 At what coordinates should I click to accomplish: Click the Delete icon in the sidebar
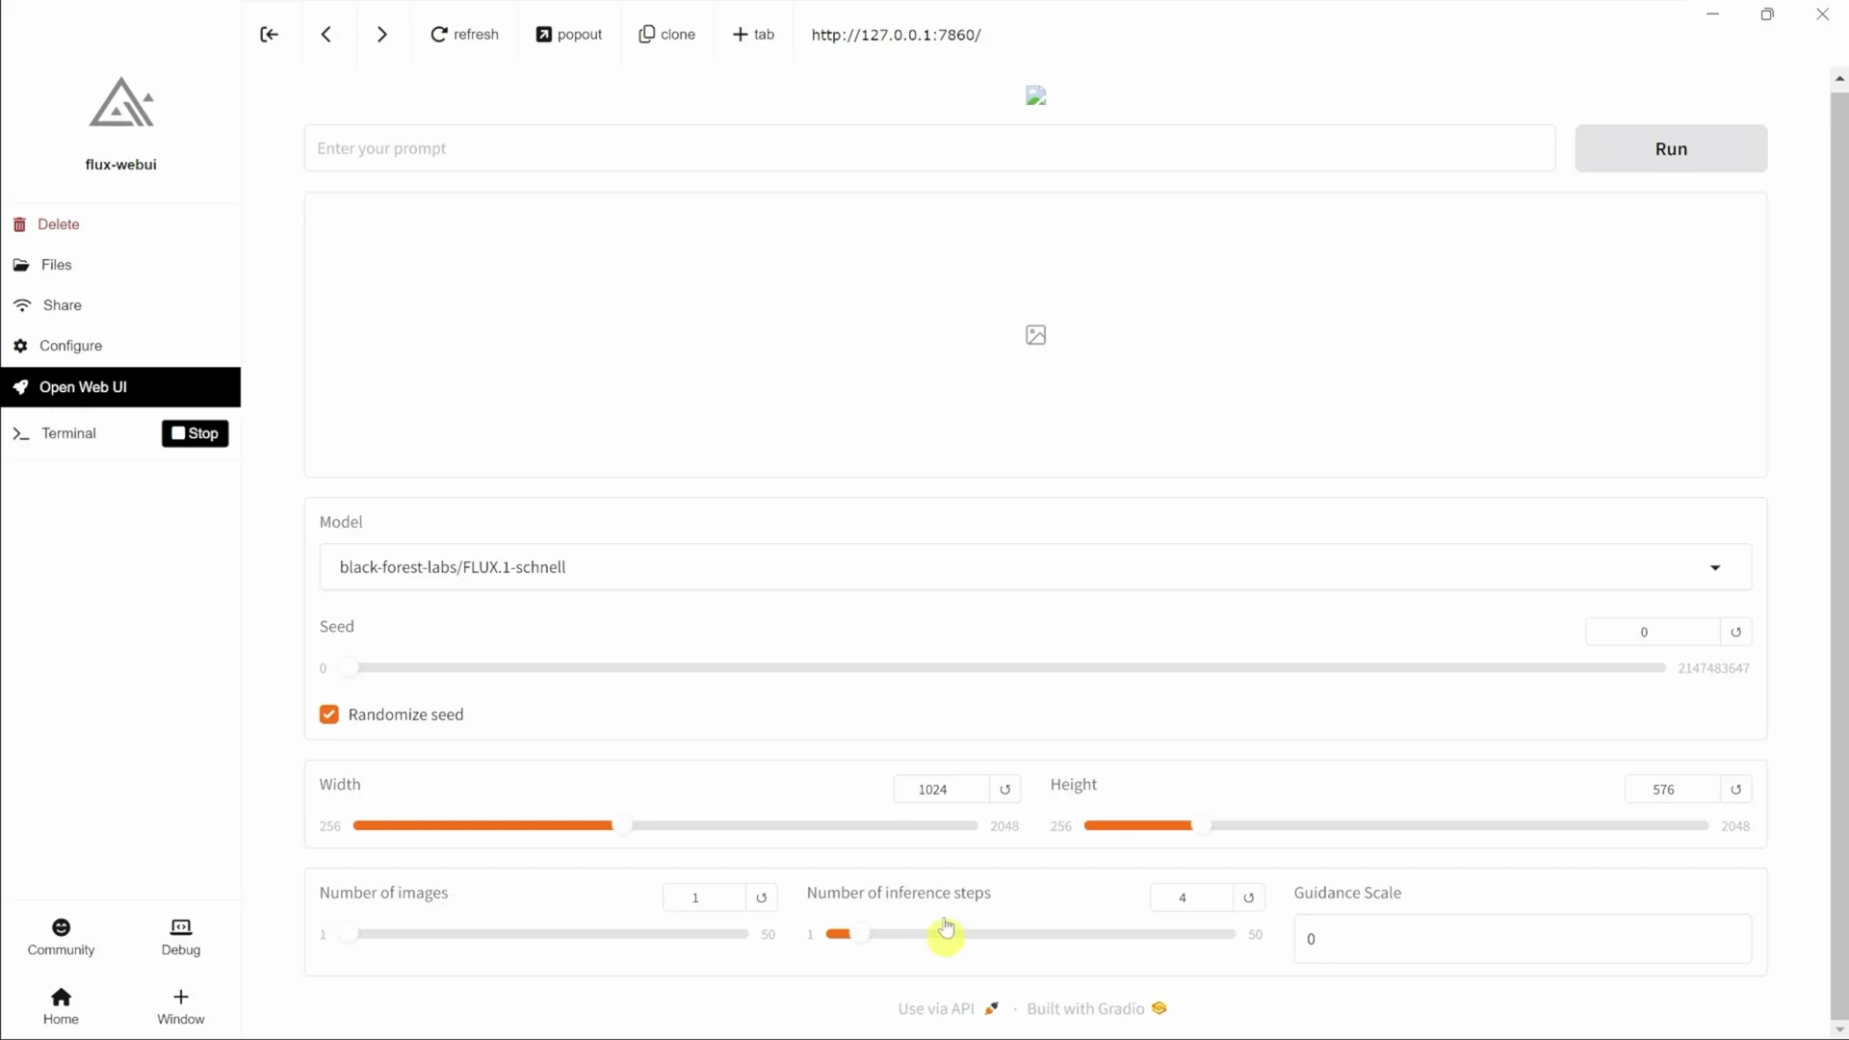20,223
